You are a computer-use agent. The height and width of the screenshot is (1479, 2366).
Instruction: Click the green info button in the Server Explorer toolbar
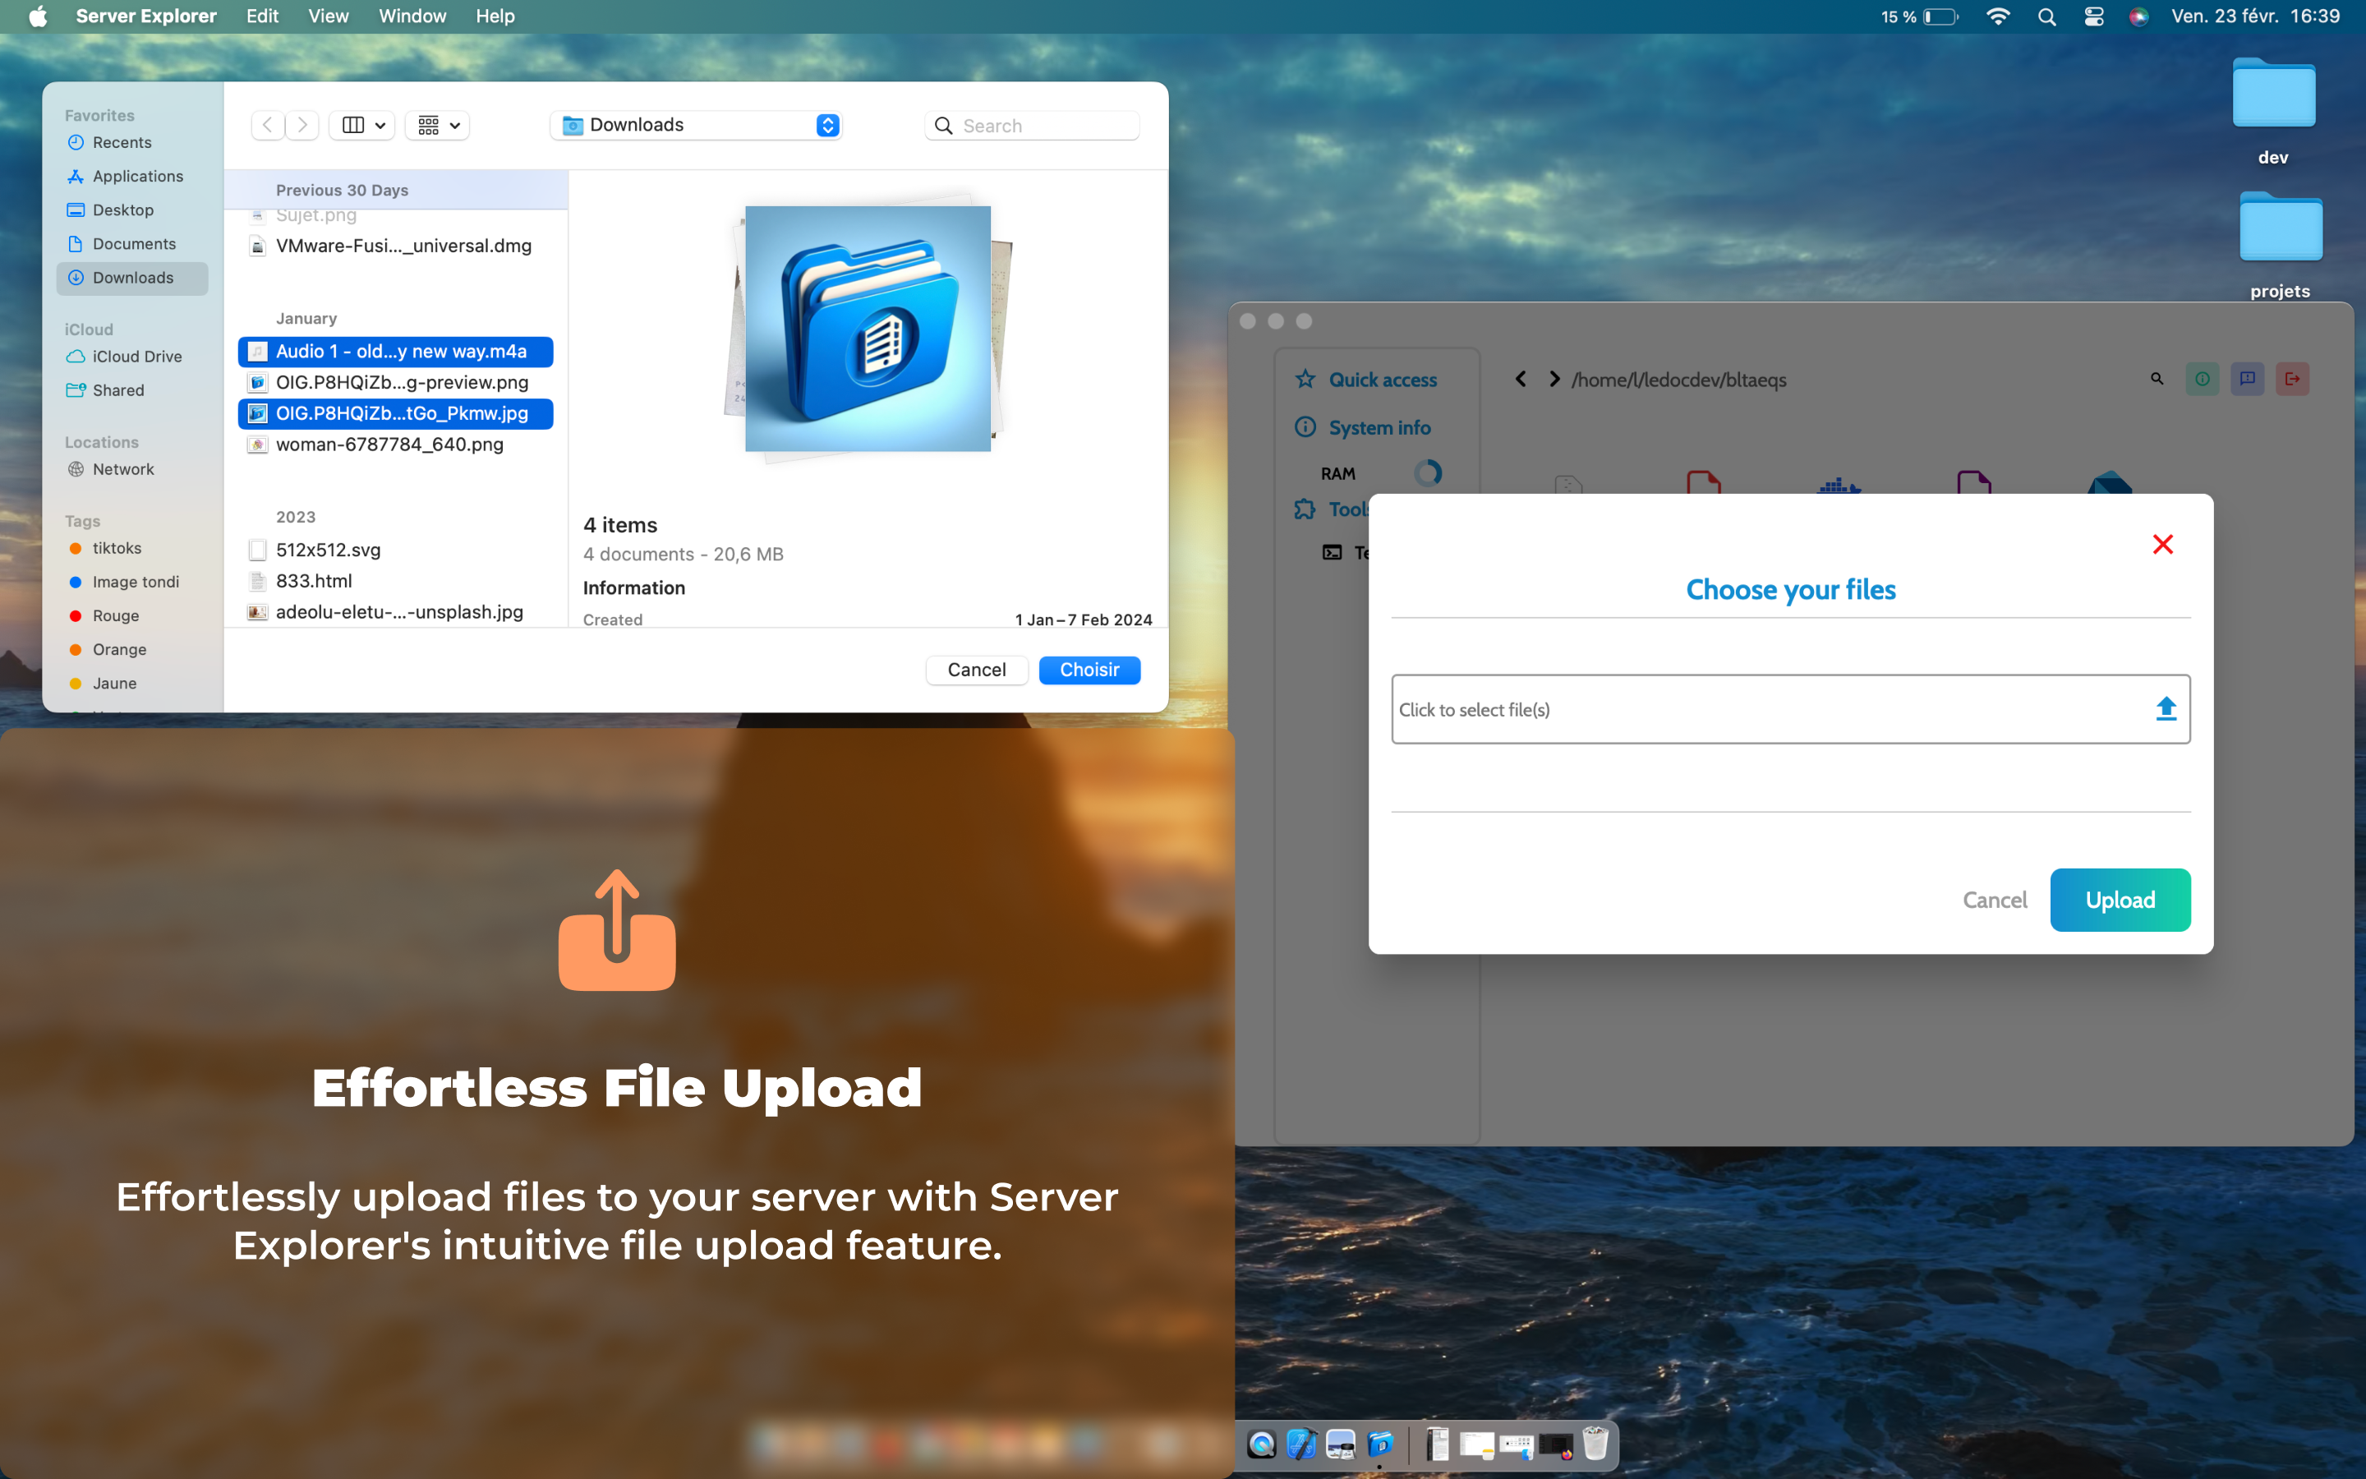[x=2202, y=380]
